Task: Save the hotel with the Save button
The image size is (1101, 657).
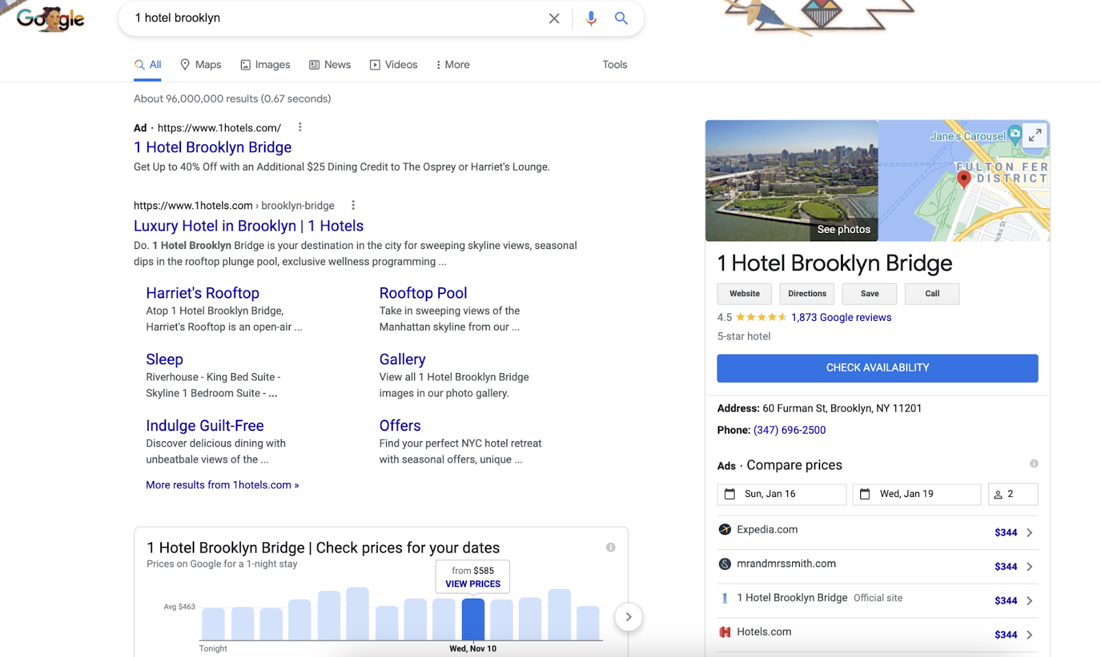Action: click(870, 294)
